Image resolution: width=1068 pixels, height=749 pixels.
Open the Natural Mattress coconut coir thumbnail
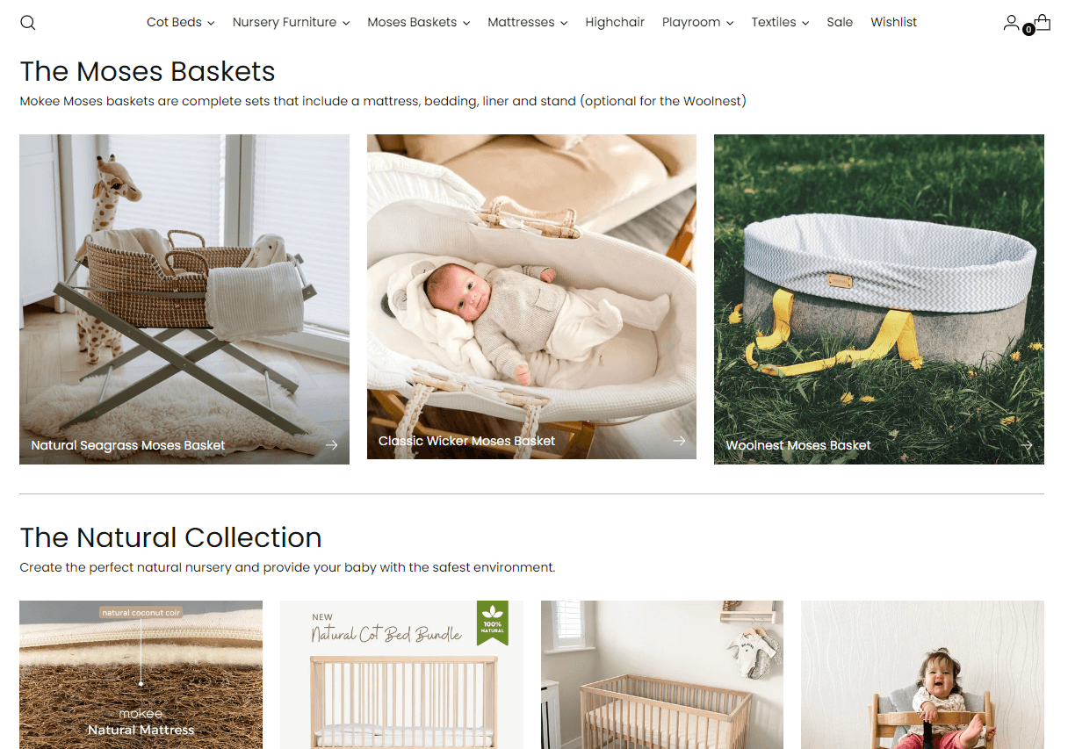tap(141, 674)
